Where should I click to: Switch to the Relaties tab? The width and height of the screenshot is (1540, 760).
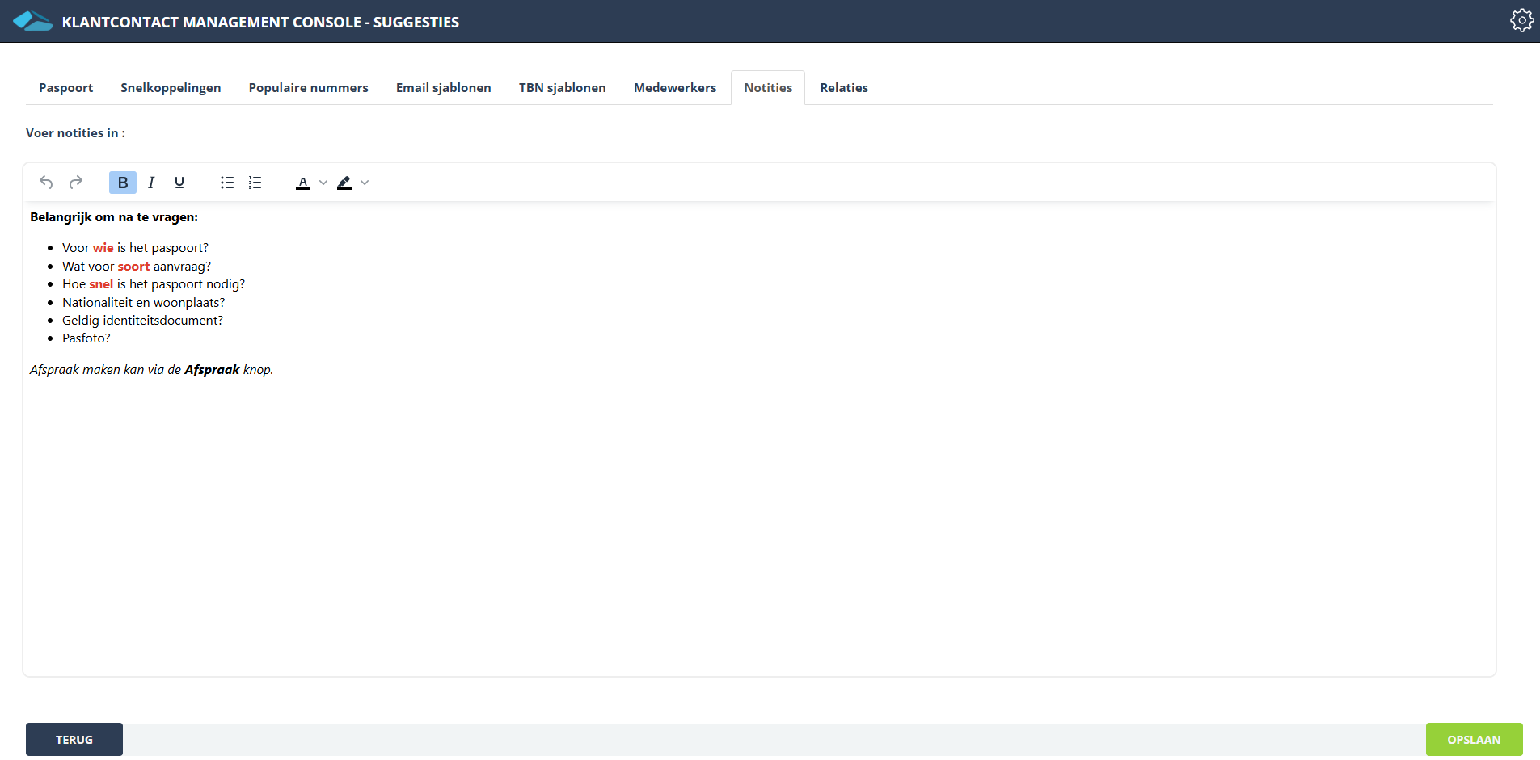coord(843,87)
